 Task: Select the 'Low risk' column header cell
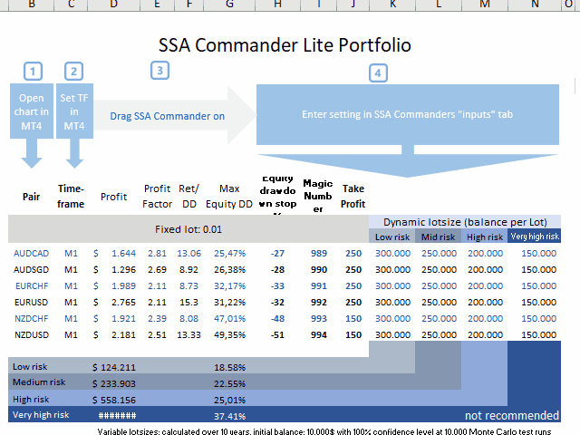pyautogui.click(x=392, y=237)
